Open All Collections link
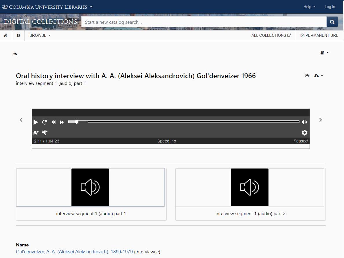The width and height of the screenshot is (344, 258). pyautogui.click(x=271, y=35)
